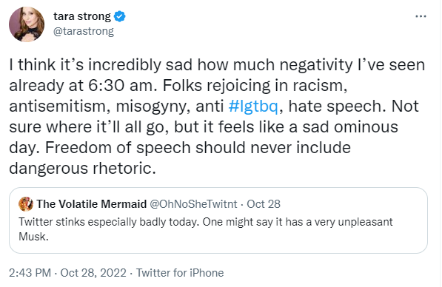Click the blue verified badge icon
The width and height of the screenshot is (442, 287).
[x=119, y=16]
